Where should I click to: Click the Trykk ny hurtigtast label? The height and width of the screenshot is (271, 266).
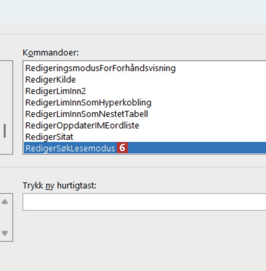[x=59, y=186]
